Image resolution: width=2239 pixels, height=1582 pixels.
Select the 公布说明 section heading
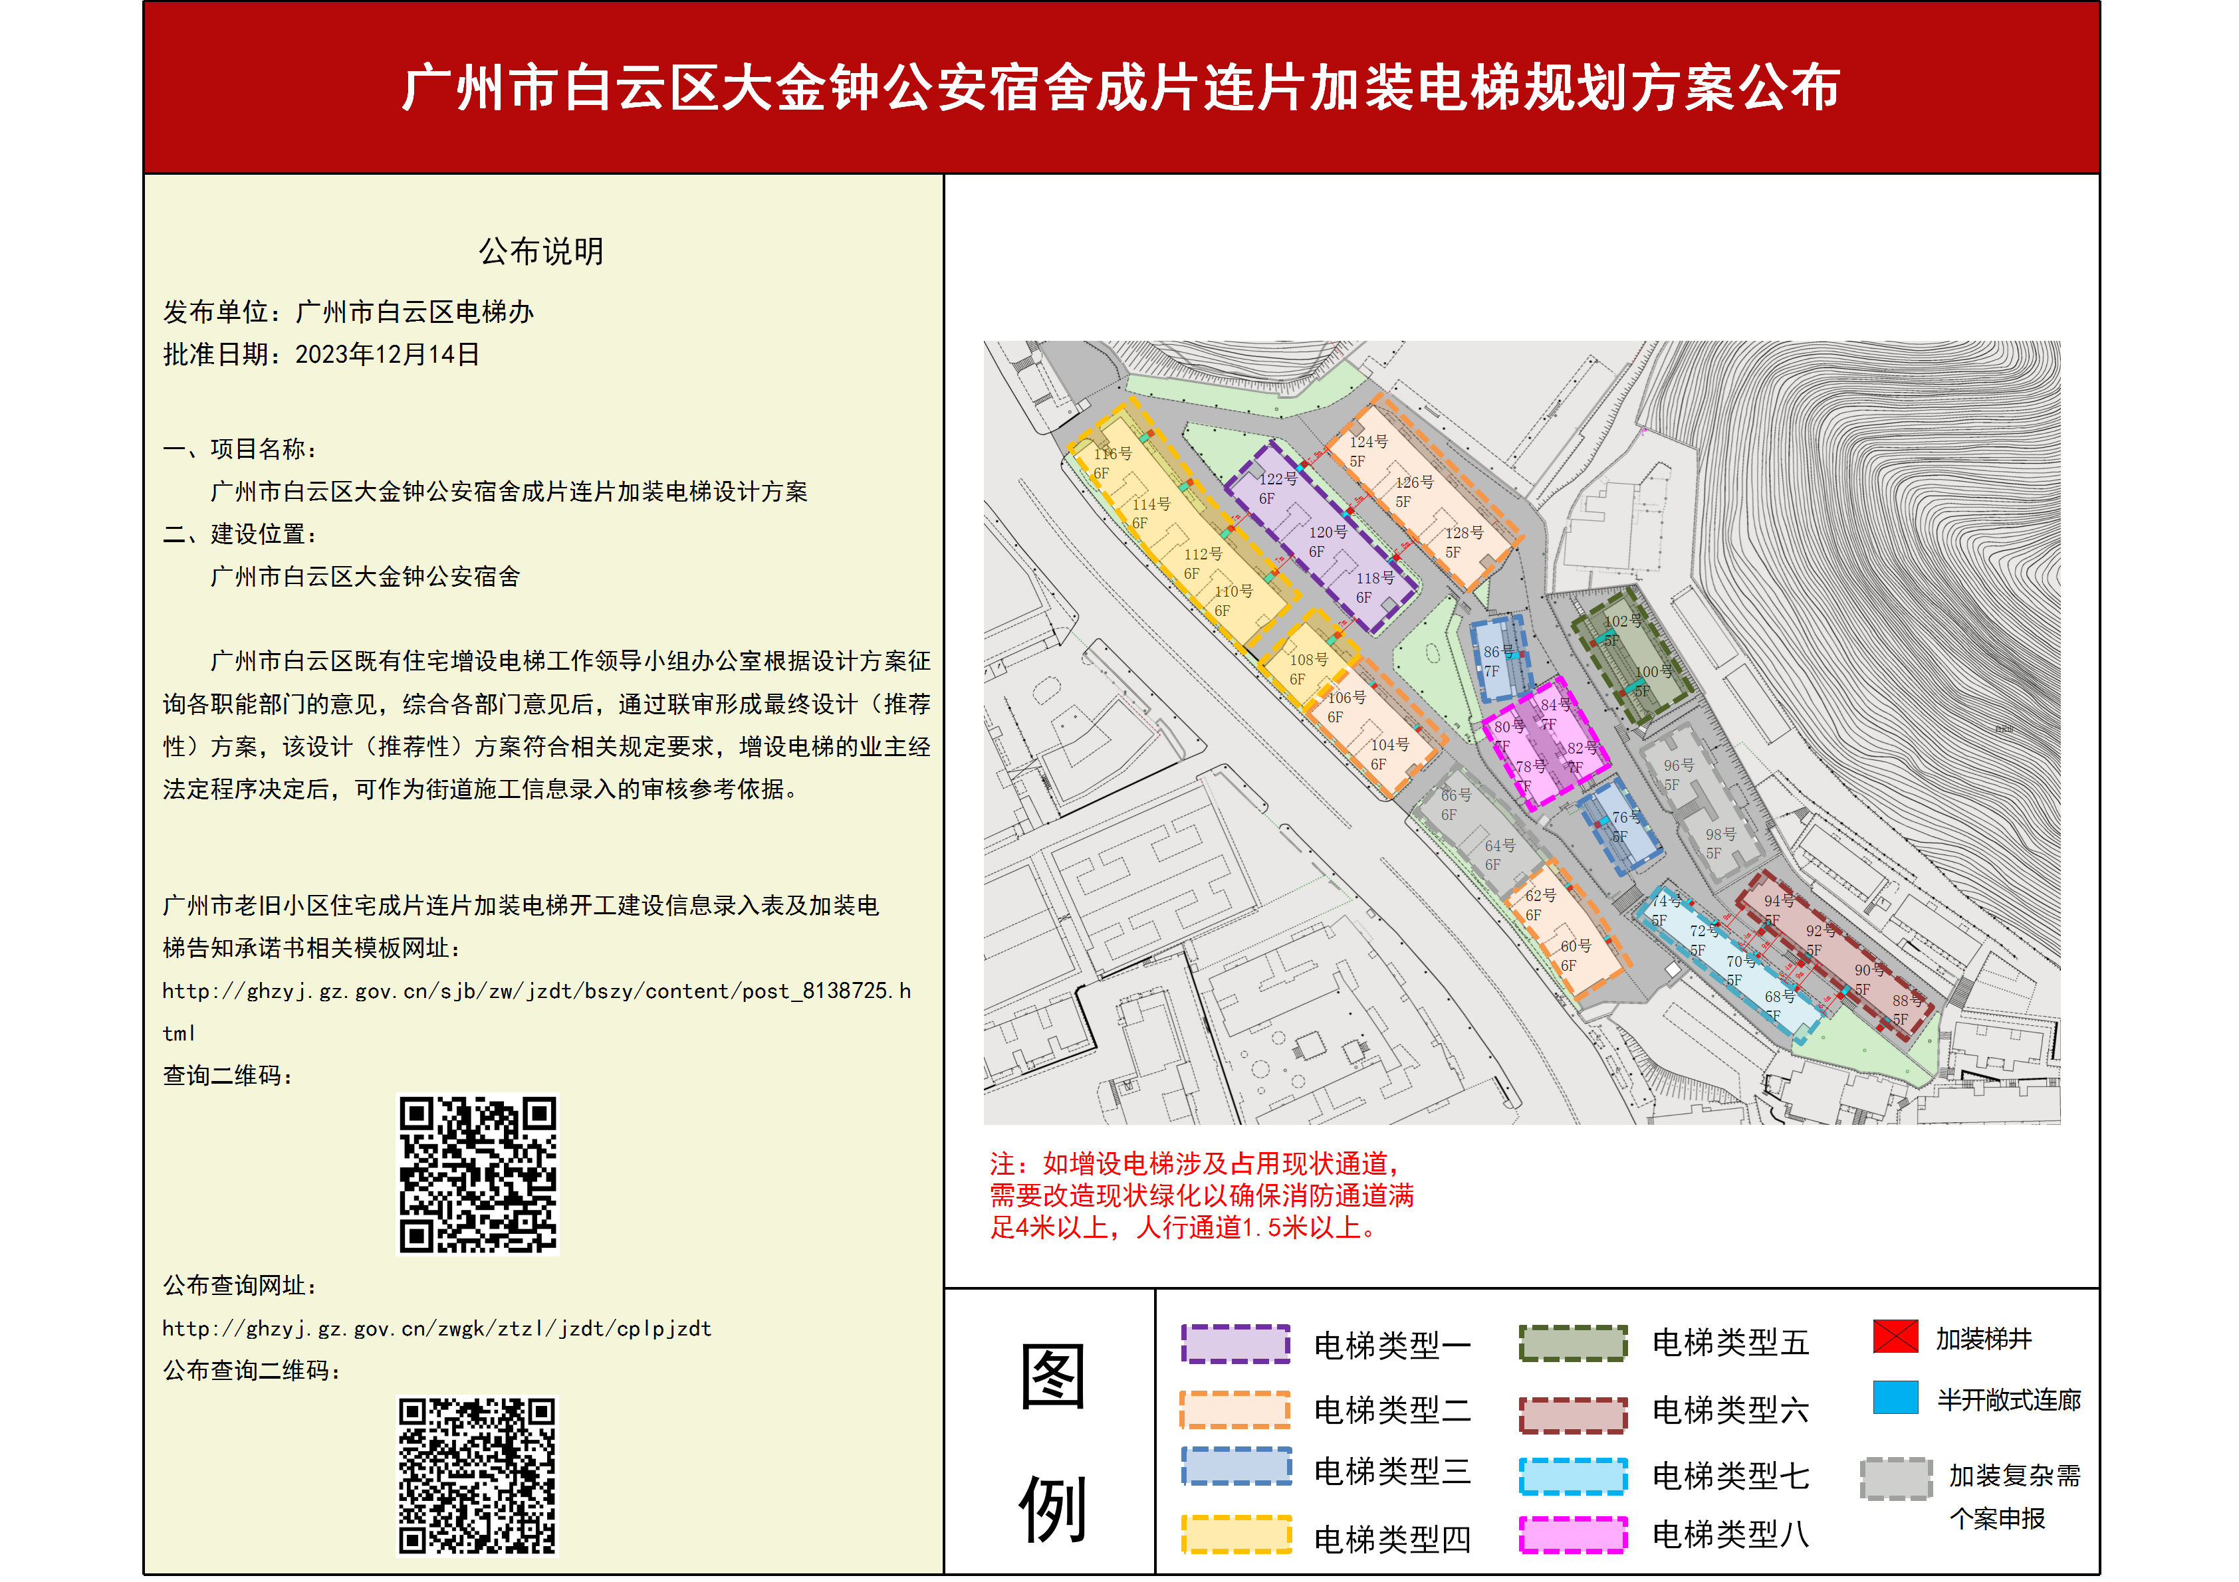pos(542,252)
